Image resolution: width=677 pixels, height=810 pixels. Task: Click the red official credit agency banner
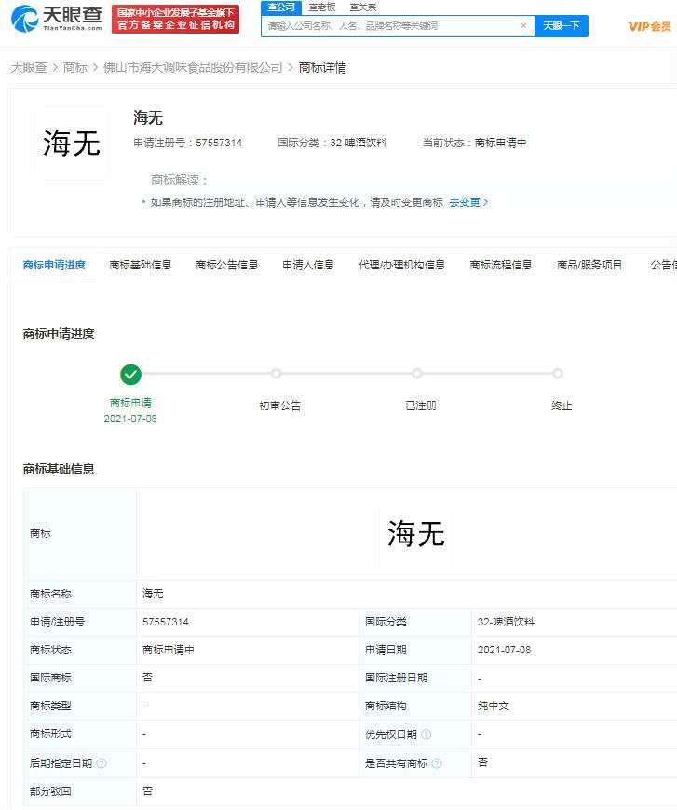point(175,20)
